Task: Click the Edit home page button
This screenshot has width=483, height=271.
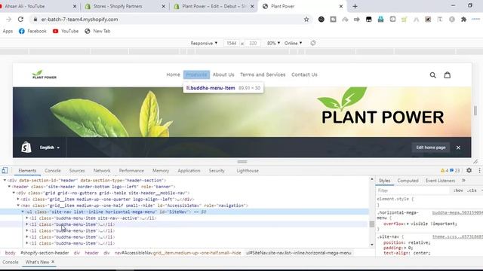Action: 431,148
